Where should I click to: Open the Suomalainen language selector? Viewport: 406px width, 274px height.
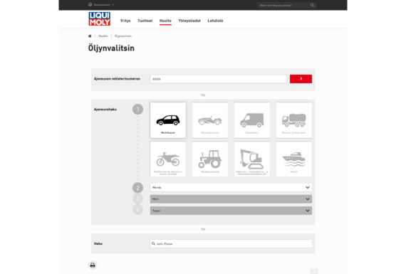pyautogui.click(x=101, y=5)
